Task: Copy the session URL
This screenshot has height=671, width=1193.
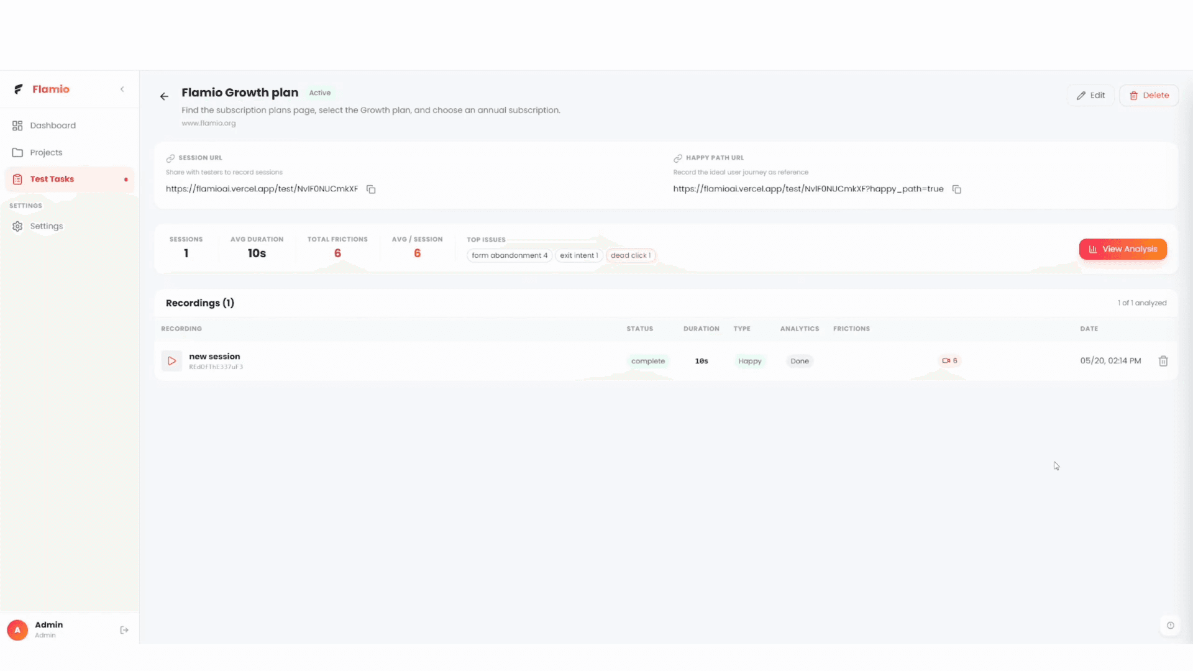Action: [x=371, y=189]
